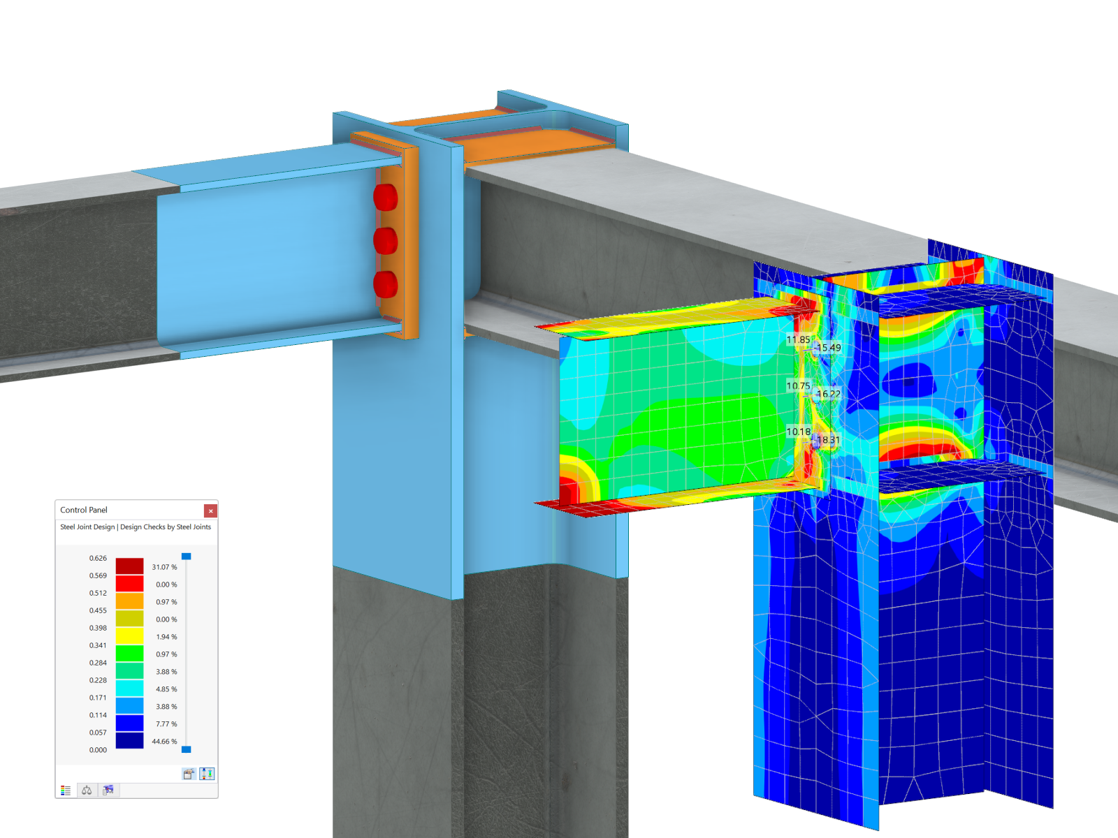Viewport: 1118px width, 838px height.
Task: Click the 1.94 % percentage label
Action: (166, 637)
